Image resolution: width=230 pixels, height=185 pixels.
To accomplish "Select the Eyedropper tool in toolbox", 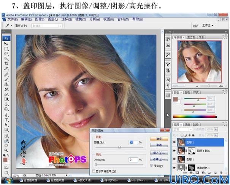I will click(x=6, y=141).
